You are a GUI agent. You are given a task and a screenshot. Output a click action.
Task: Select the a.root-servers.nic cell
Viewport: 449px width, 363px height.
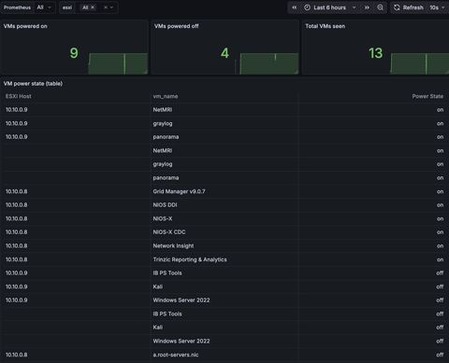(x=176, y=355)
